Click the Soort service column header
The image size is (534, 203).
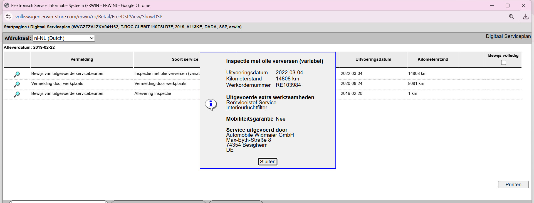point(185,59)
